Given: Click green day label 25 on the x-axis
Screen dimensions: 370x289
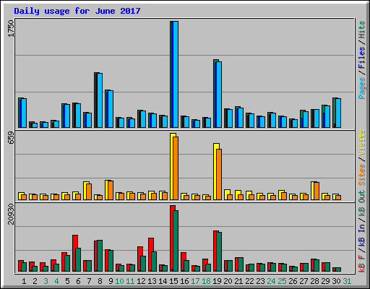Looking at the screenshot, I should 282,281.
